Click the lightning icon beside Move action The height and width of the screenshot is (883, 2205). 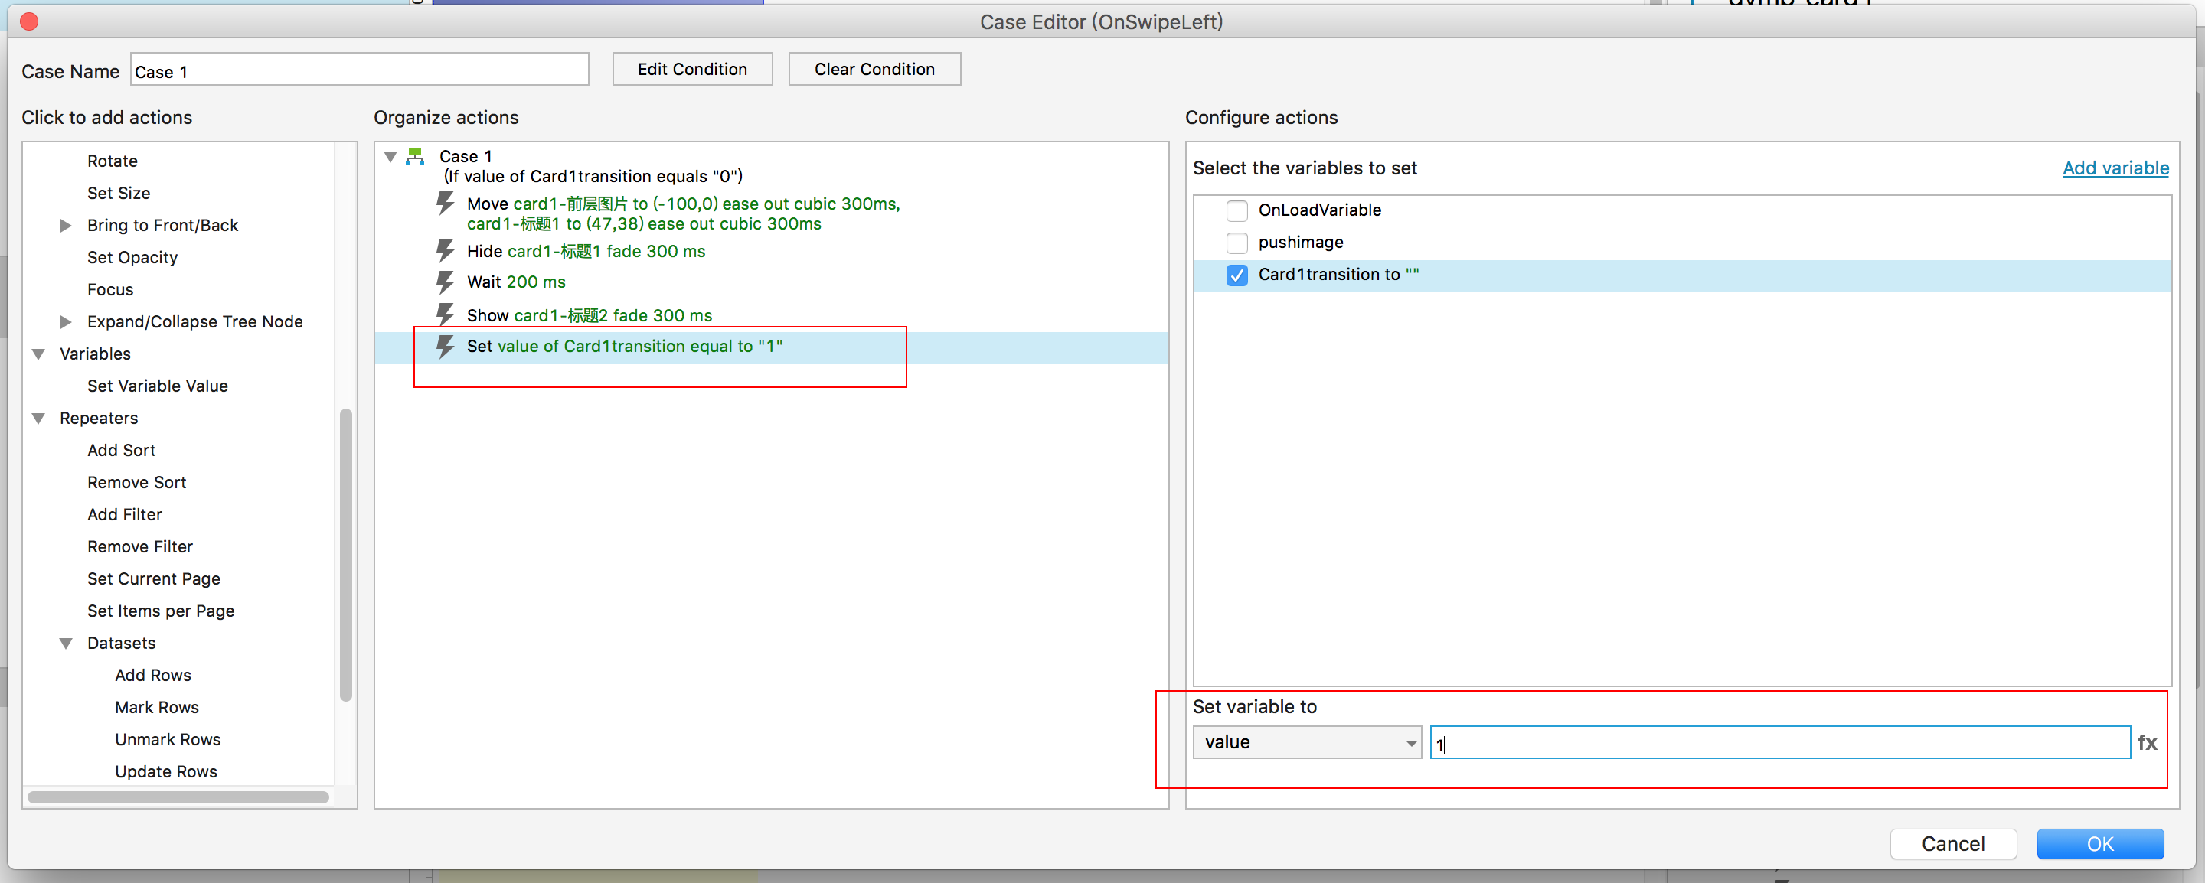click(x=445, y=204)
